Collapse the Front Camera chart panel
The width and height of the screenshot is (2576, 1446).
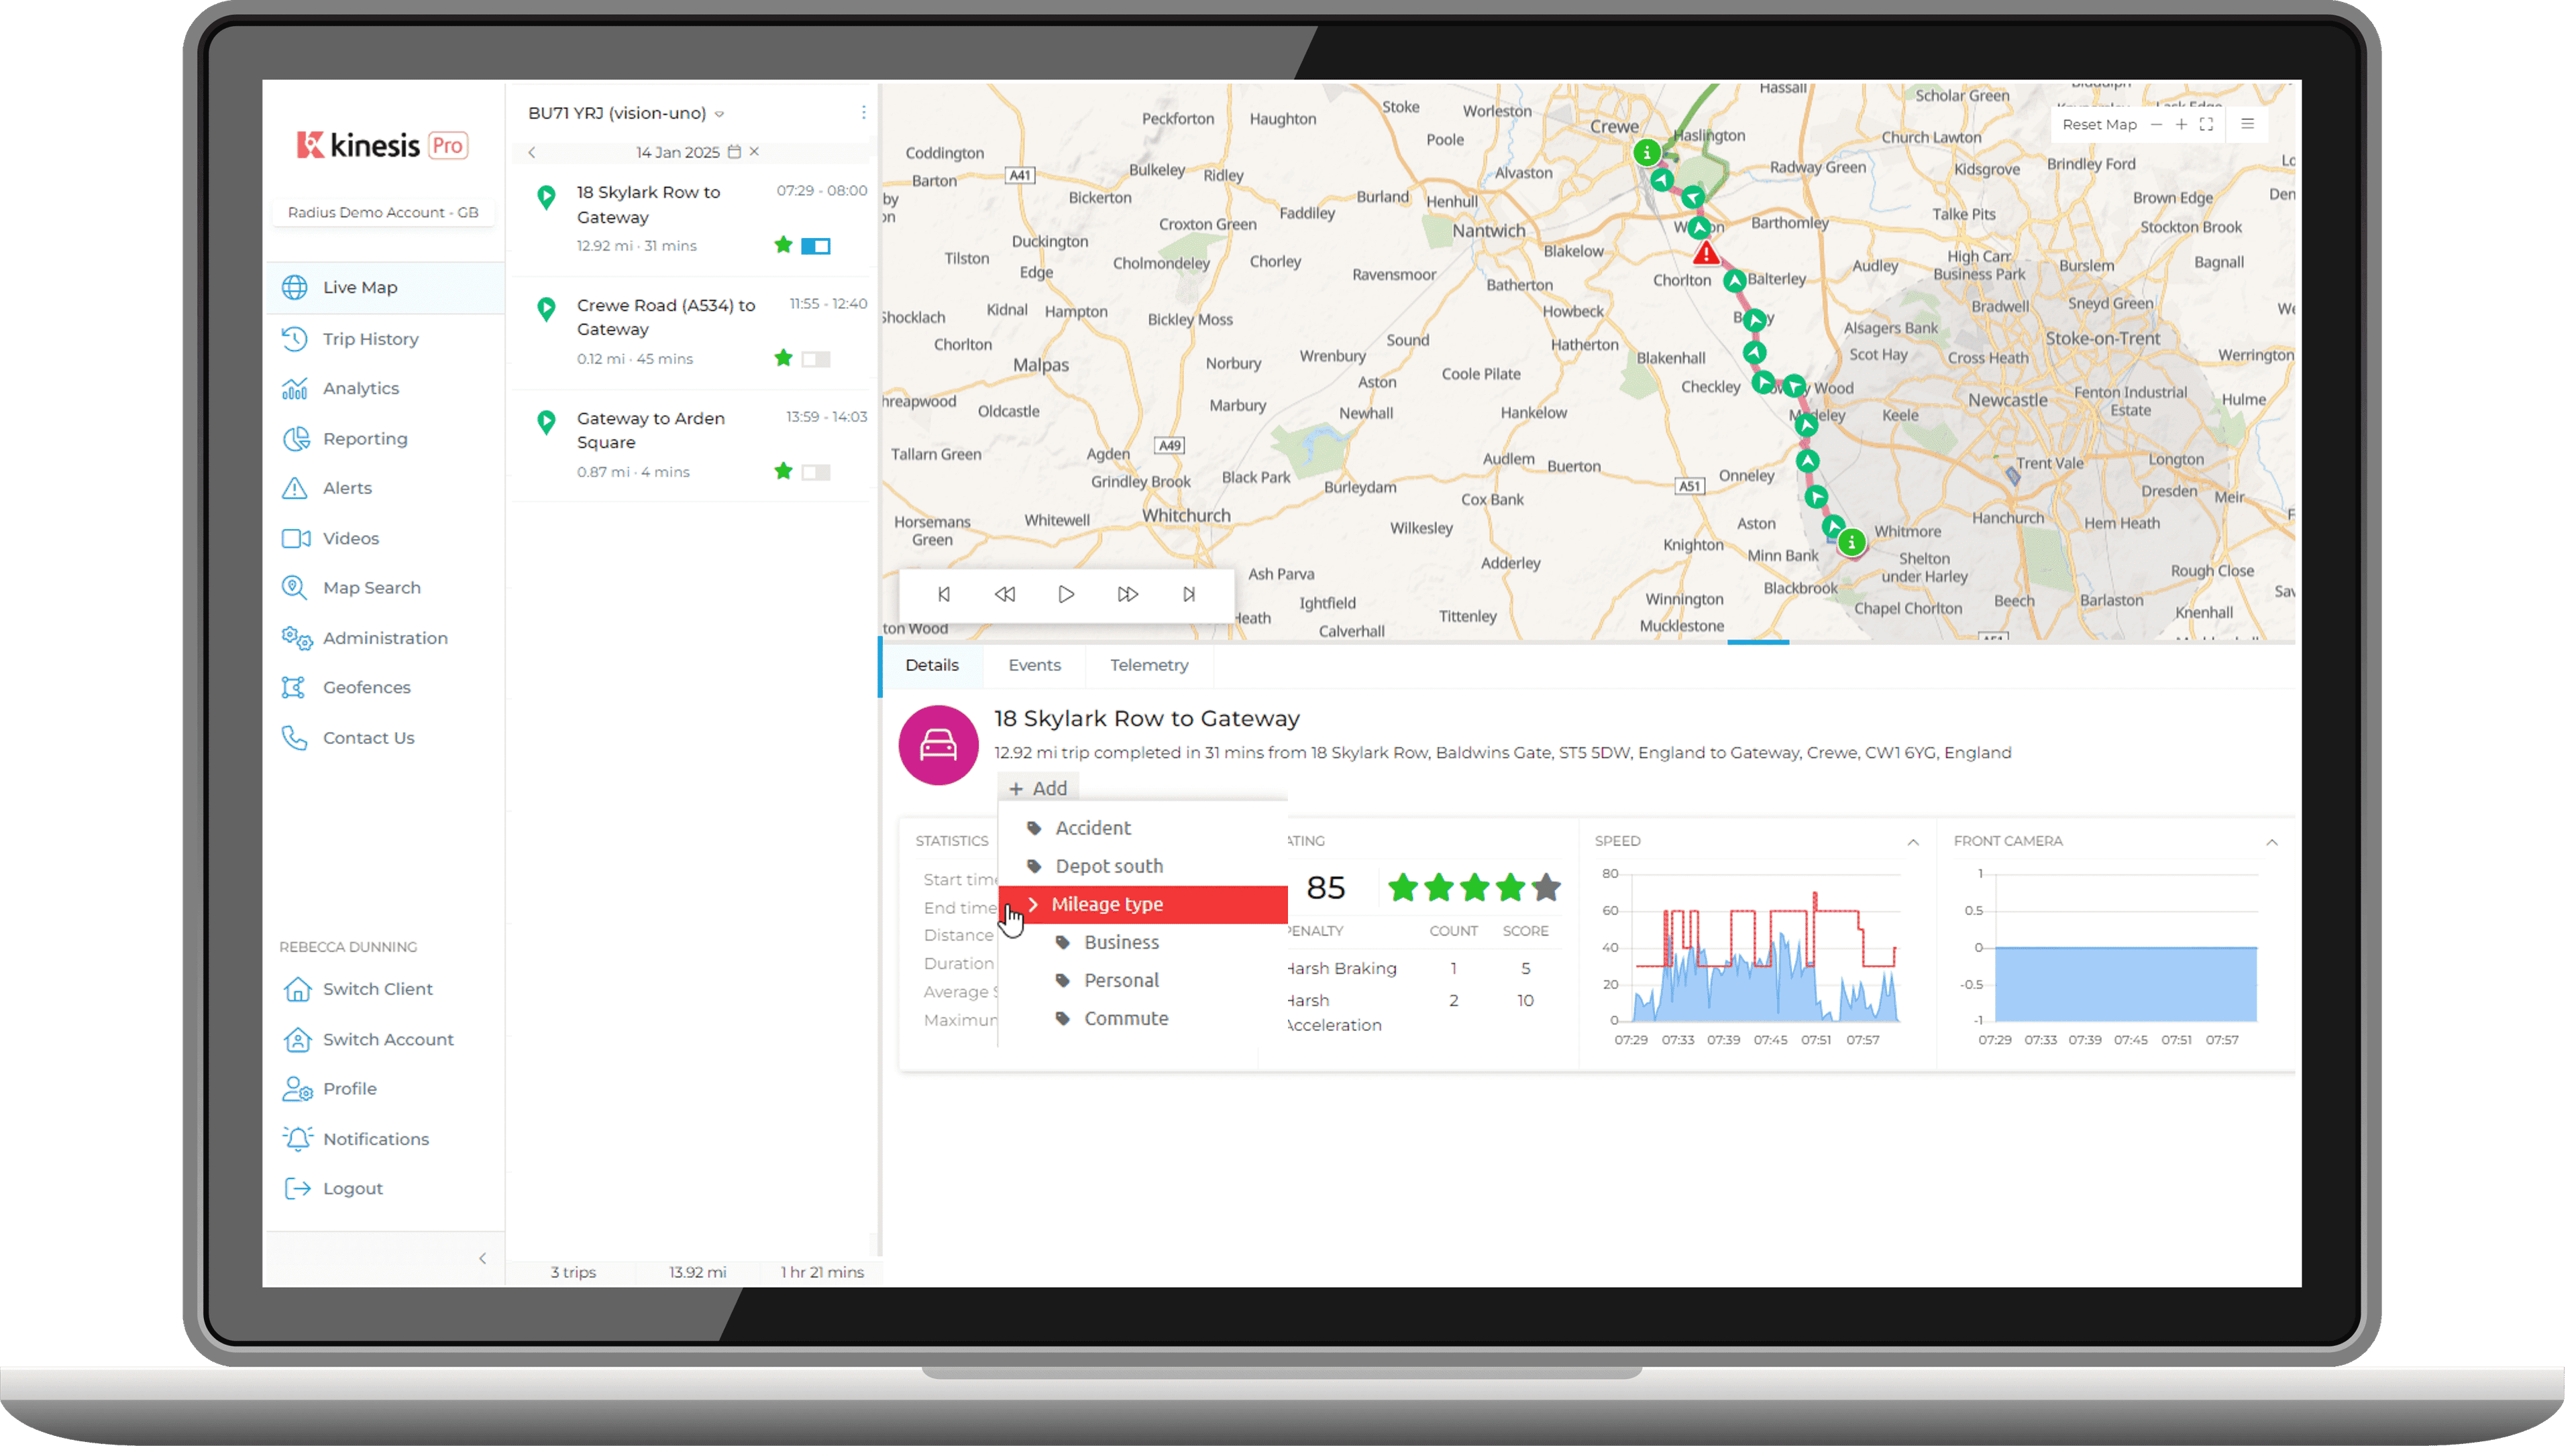(2273, 843)
